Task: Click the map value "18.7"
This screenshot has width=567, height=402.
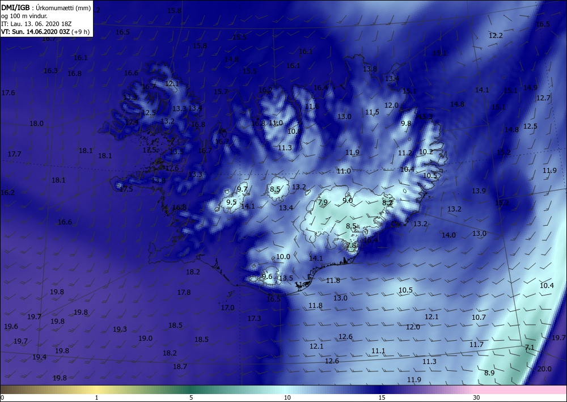Action: coord(180,367)
